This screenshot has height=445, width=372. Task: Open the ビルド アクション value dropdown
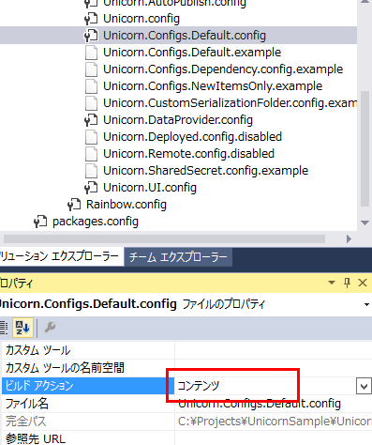[364, 386]
